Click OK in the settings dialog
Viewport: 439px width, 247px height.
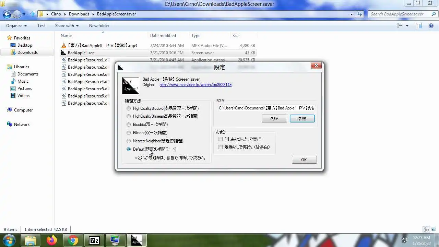tap(304, 160)
